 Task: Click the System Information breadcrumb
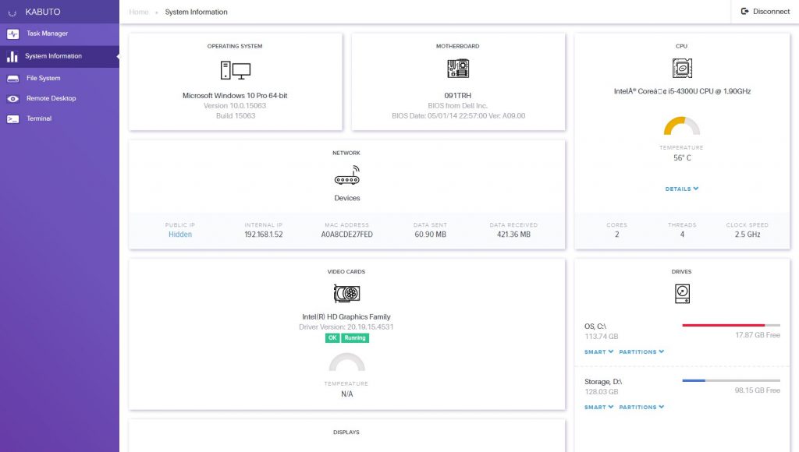(x=196, y=12)
